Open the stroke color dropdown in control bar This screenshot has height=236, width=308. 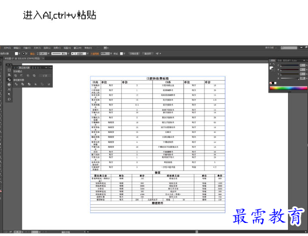(x=27, y=54)
